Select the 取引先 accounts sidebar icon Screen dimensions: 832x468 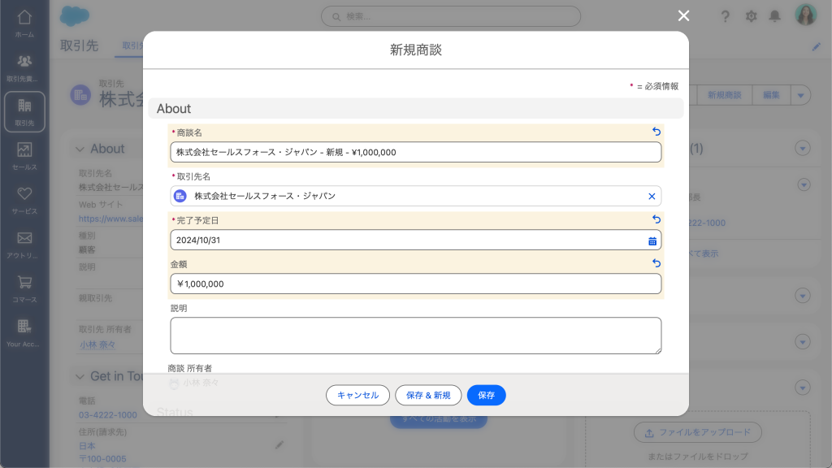24,112
